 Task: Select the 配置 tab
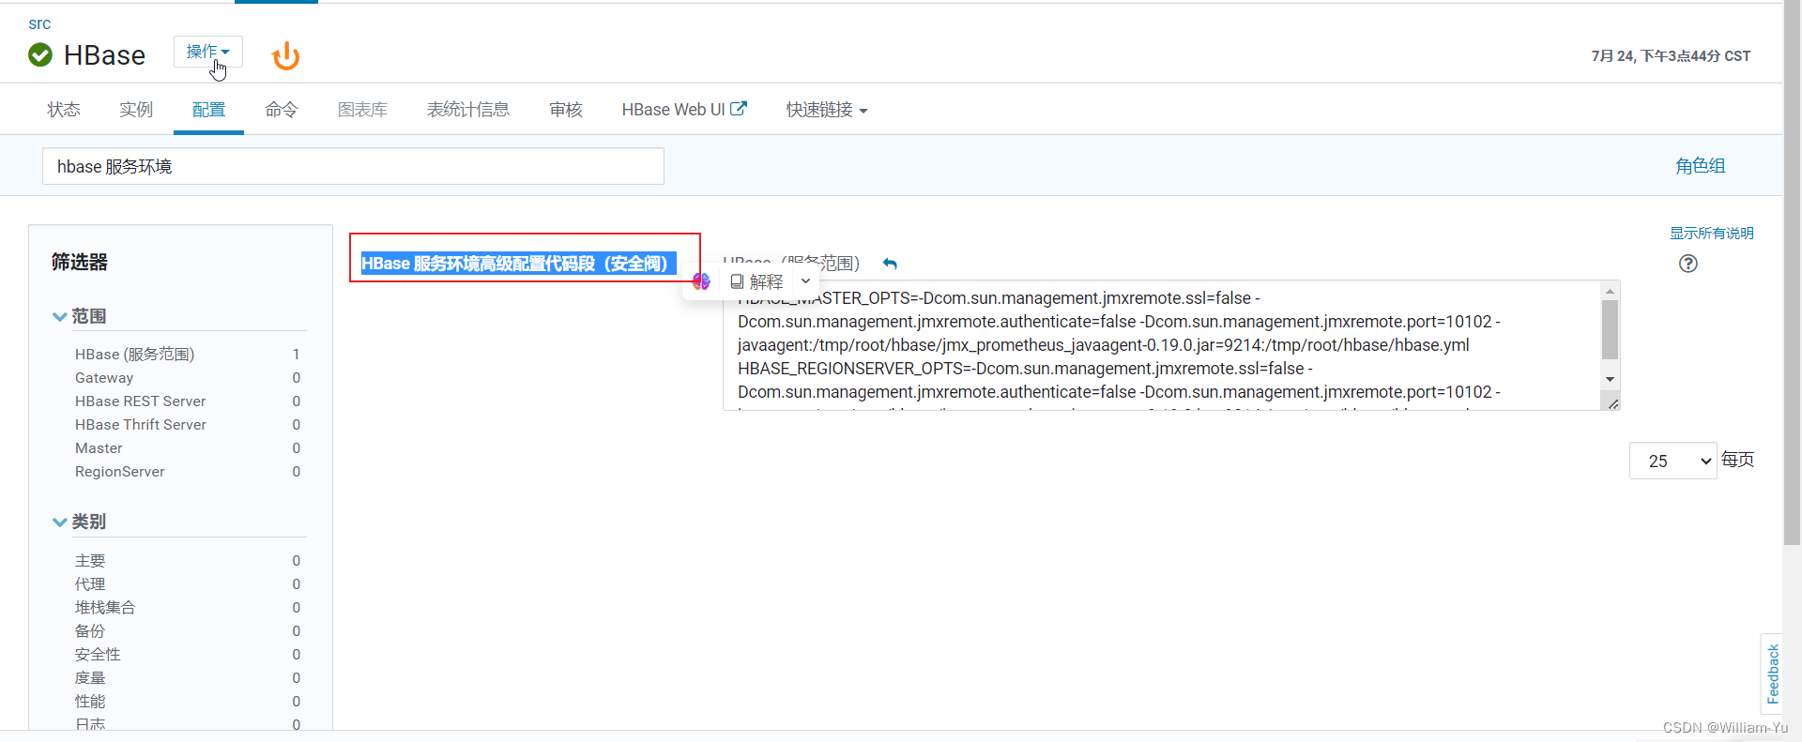[208, 110]
